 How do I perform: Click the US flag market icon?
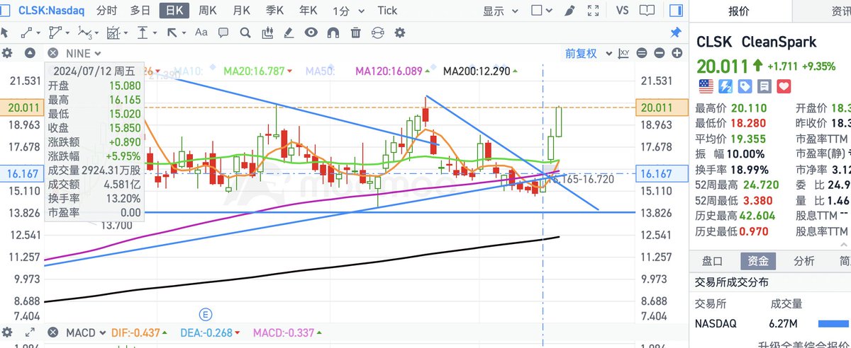[706, 86]
